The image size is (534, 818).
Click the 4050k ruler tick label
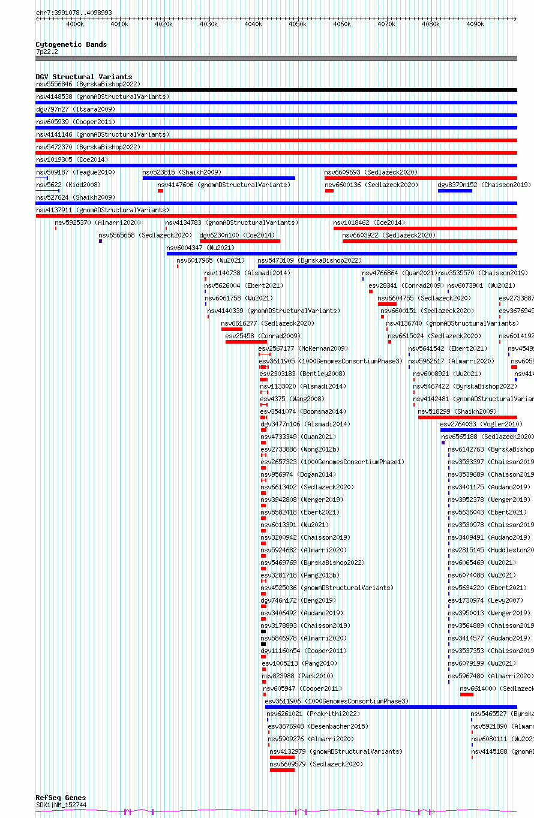(298, 24)
